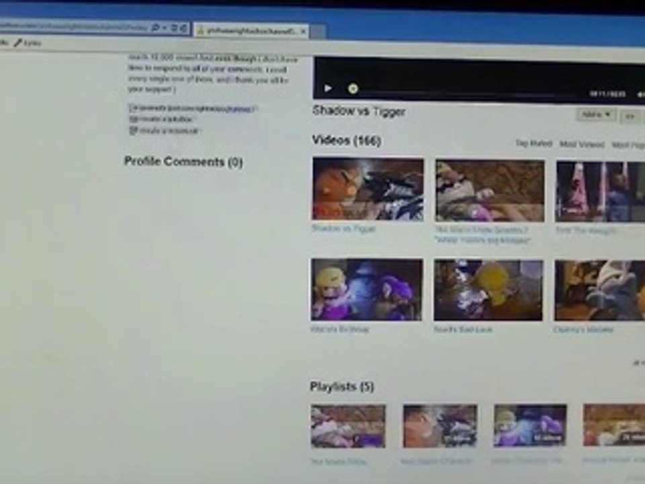
Task: Sort videos by Top Rated
Action: 533,143
